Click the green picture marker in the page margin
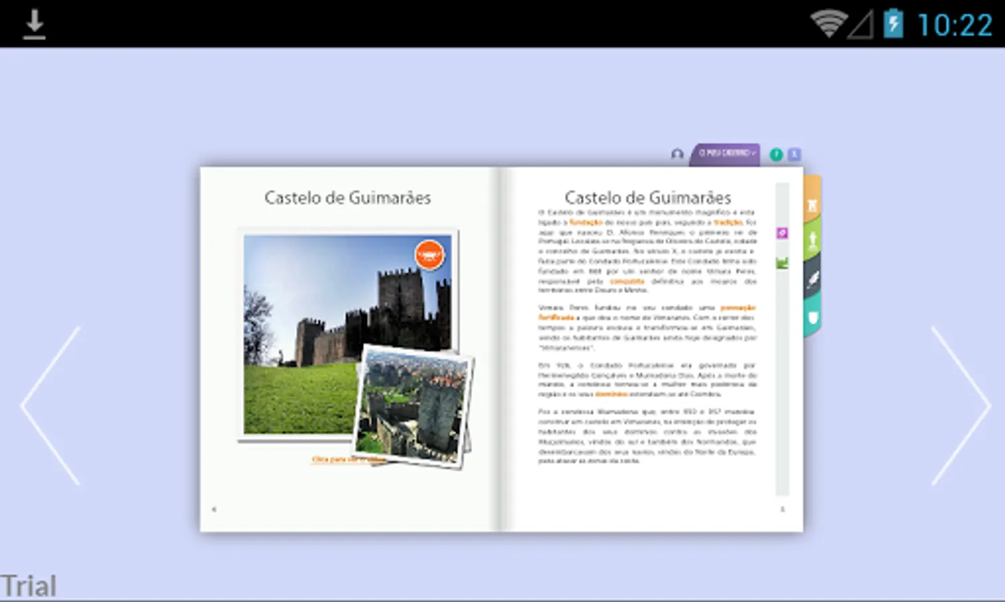 click(782, 263)
